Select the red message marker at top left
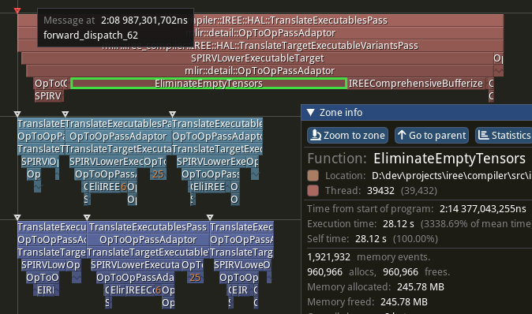 [17, 11]
